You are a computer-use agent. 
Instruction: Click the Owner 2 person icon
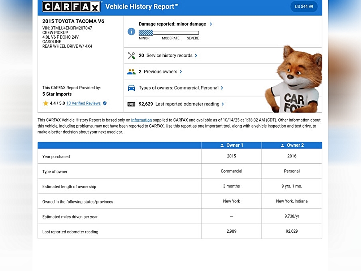(283, 145)
